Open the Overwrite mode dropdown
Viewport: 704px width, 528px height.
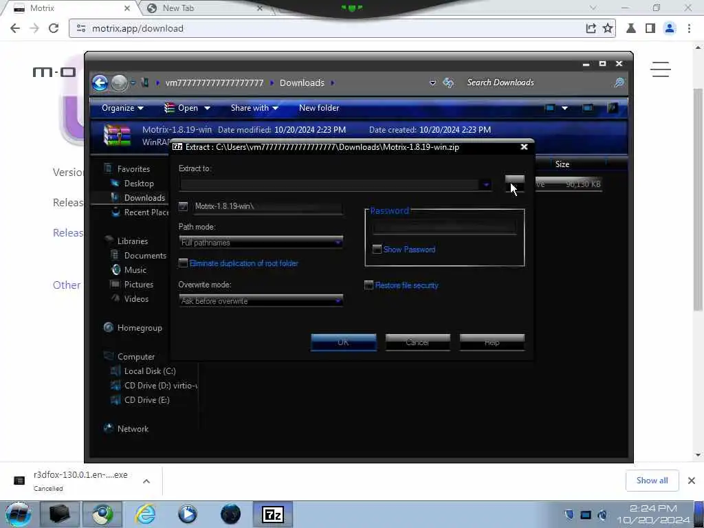coord(338,301)
